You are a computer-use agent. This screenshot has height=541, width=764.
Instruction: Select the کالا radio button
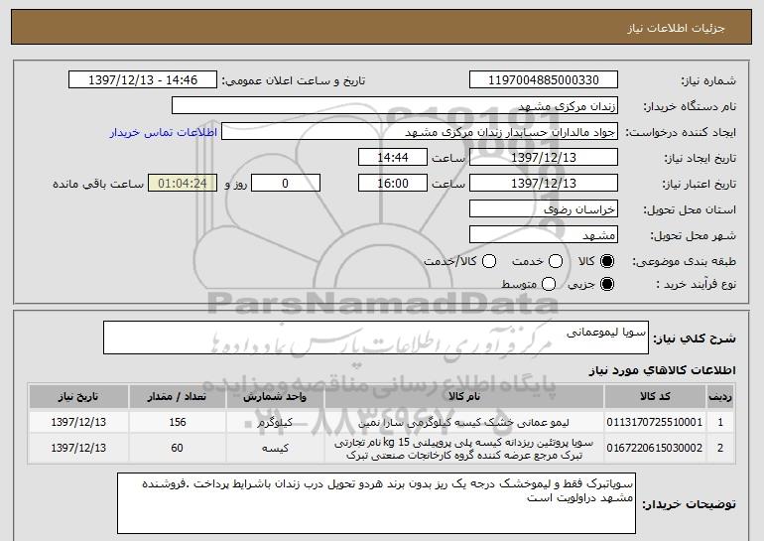click(607, 261)
